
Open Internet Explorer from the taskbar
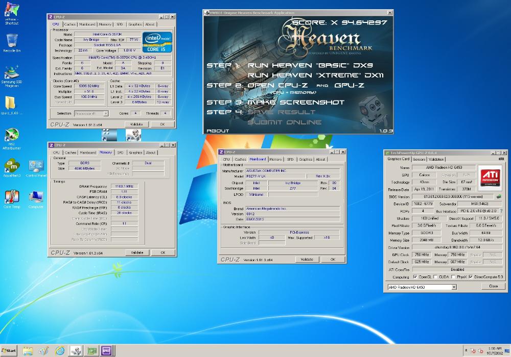60,351
